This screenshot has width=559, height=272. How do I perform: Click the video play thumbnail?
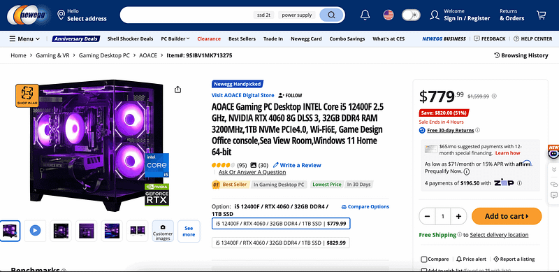(35, 231)
